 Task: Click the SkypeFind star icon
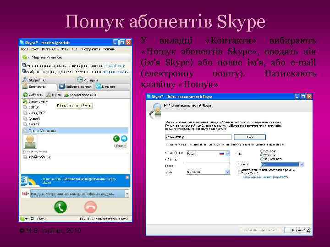[25, 80]
